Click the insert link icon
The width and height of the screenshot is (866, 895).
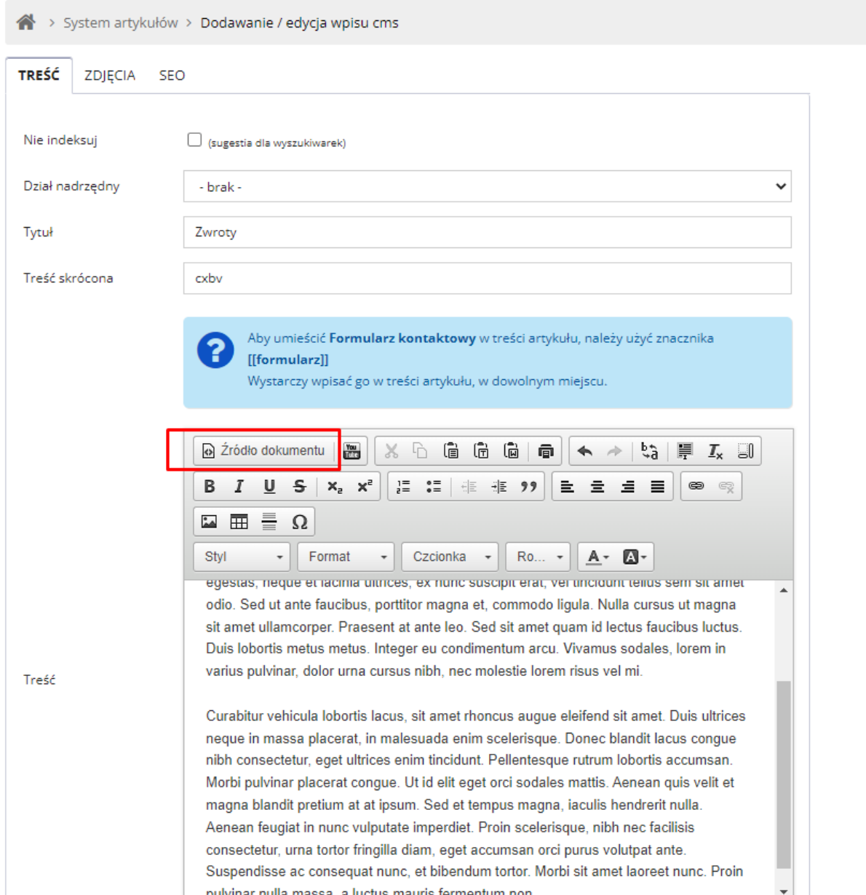696,487
